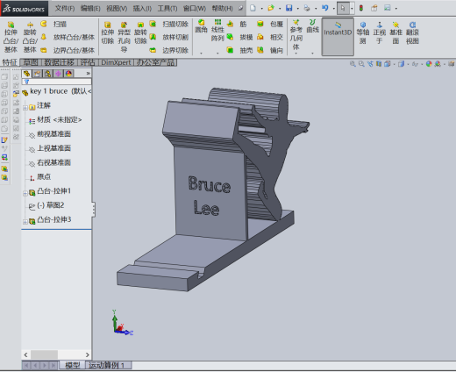Expand the 注解 annotations tree node
This screenshot has width=456, height=372.
pos(25,108)
